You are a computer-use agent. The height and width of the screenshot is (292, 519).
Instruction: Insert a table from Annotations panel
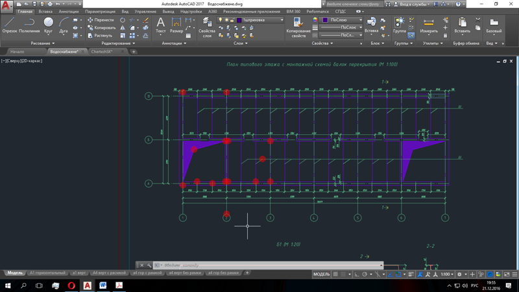pos(188,36)
